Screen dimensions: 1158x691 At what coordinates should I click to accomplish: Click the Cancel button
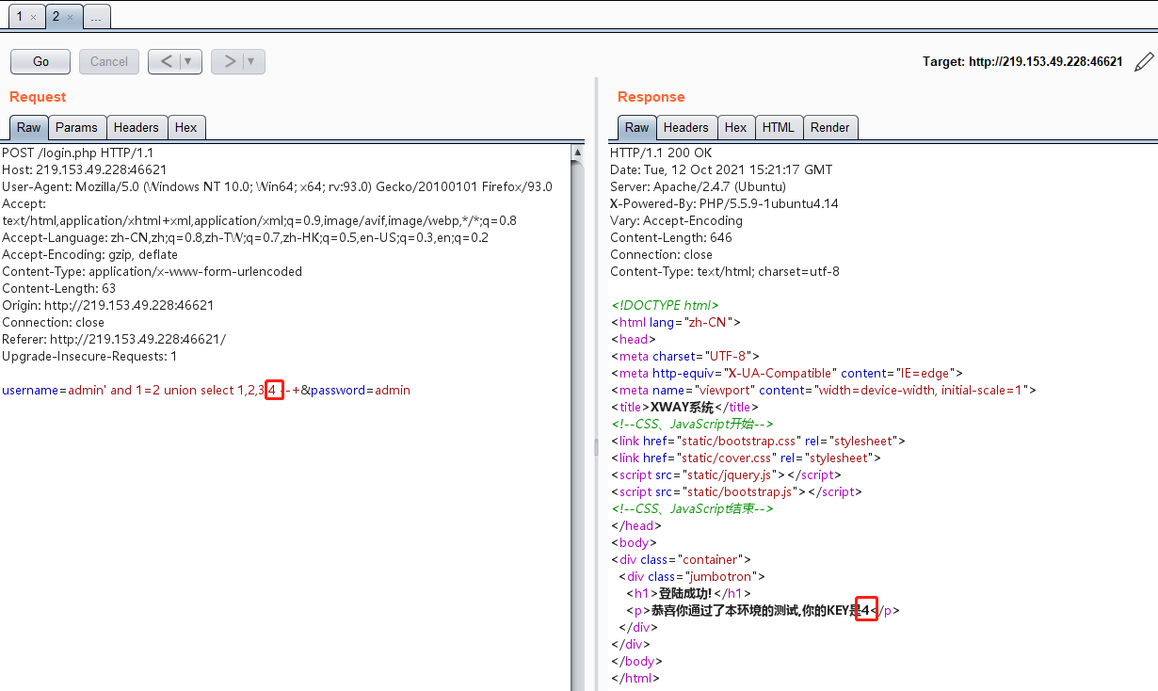point(109,61)
